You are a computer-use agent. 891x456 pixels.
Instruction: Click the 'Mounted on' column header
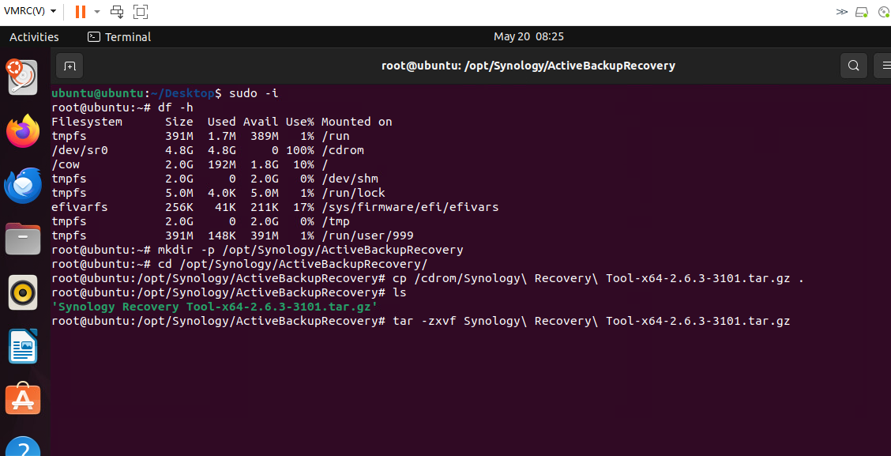point(357,122)
